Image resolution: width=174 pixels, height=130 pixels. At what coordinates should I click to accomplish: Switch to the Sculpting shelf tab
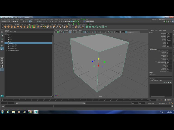point(23,24)
